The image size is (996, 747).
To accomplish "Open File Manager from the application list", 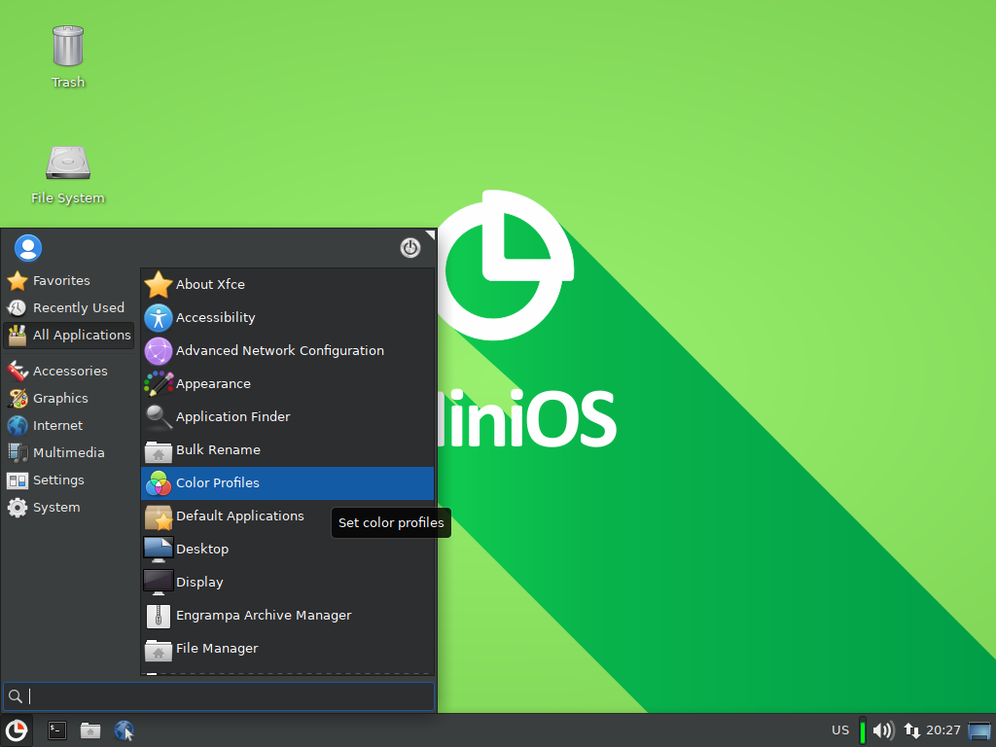I will (287, 648).
